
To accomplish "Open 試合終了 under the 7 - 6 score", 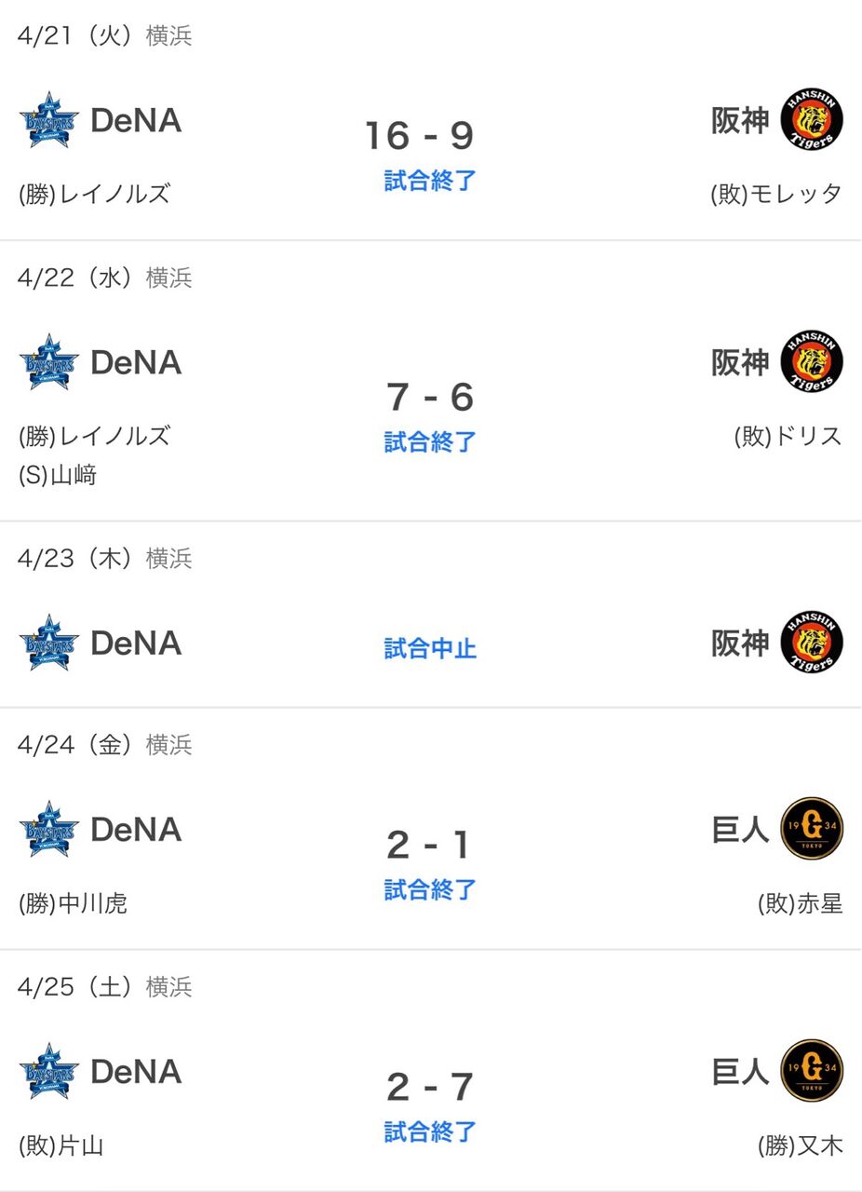I will [430, 440].
